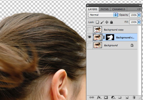Open the Fill slider dropdown arrow
The image size is (143, 100).
[139, 22]
